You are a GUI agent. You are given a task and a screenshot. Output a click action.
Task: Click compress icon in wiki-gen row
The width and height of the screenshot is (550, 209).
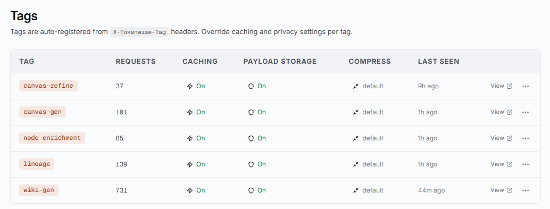(x=356, y=190)
